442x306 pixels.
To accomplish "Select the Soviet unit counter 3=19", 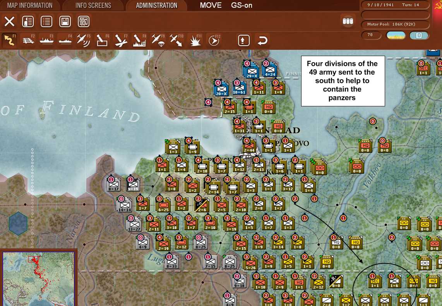I will [x=231, y=225].
